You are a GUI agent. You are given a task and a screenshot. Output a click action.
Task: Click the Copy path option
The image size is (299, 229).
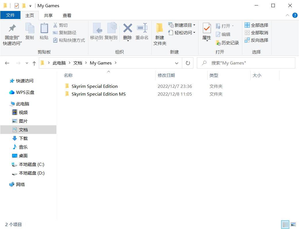point(64,33)
